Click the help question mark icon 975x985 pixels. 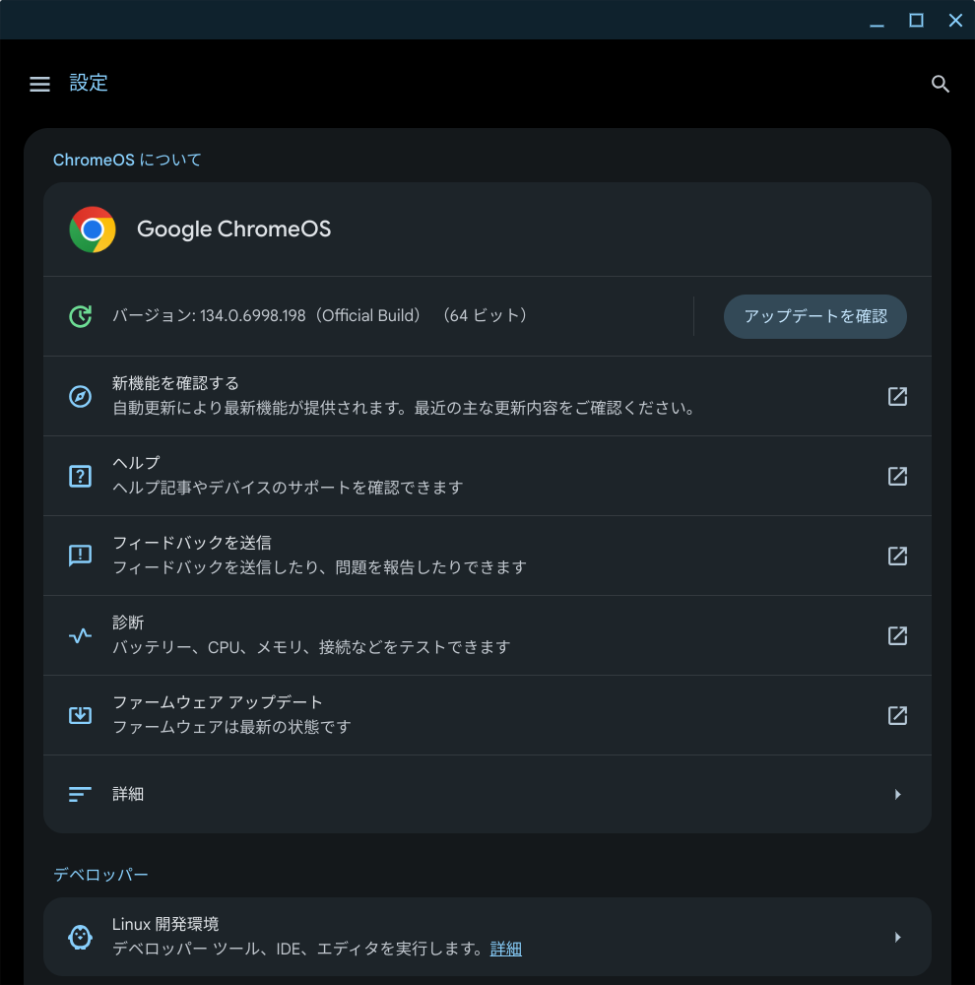pos(81,476)
